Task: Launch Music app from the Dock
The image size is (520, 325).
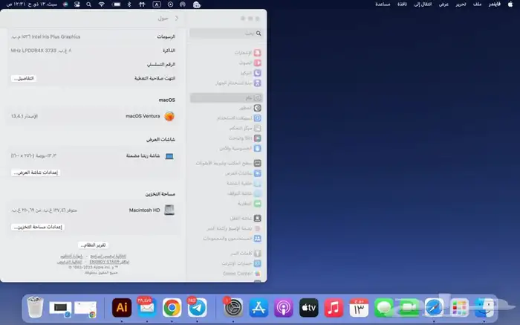Action: click(x=334, y=307)
